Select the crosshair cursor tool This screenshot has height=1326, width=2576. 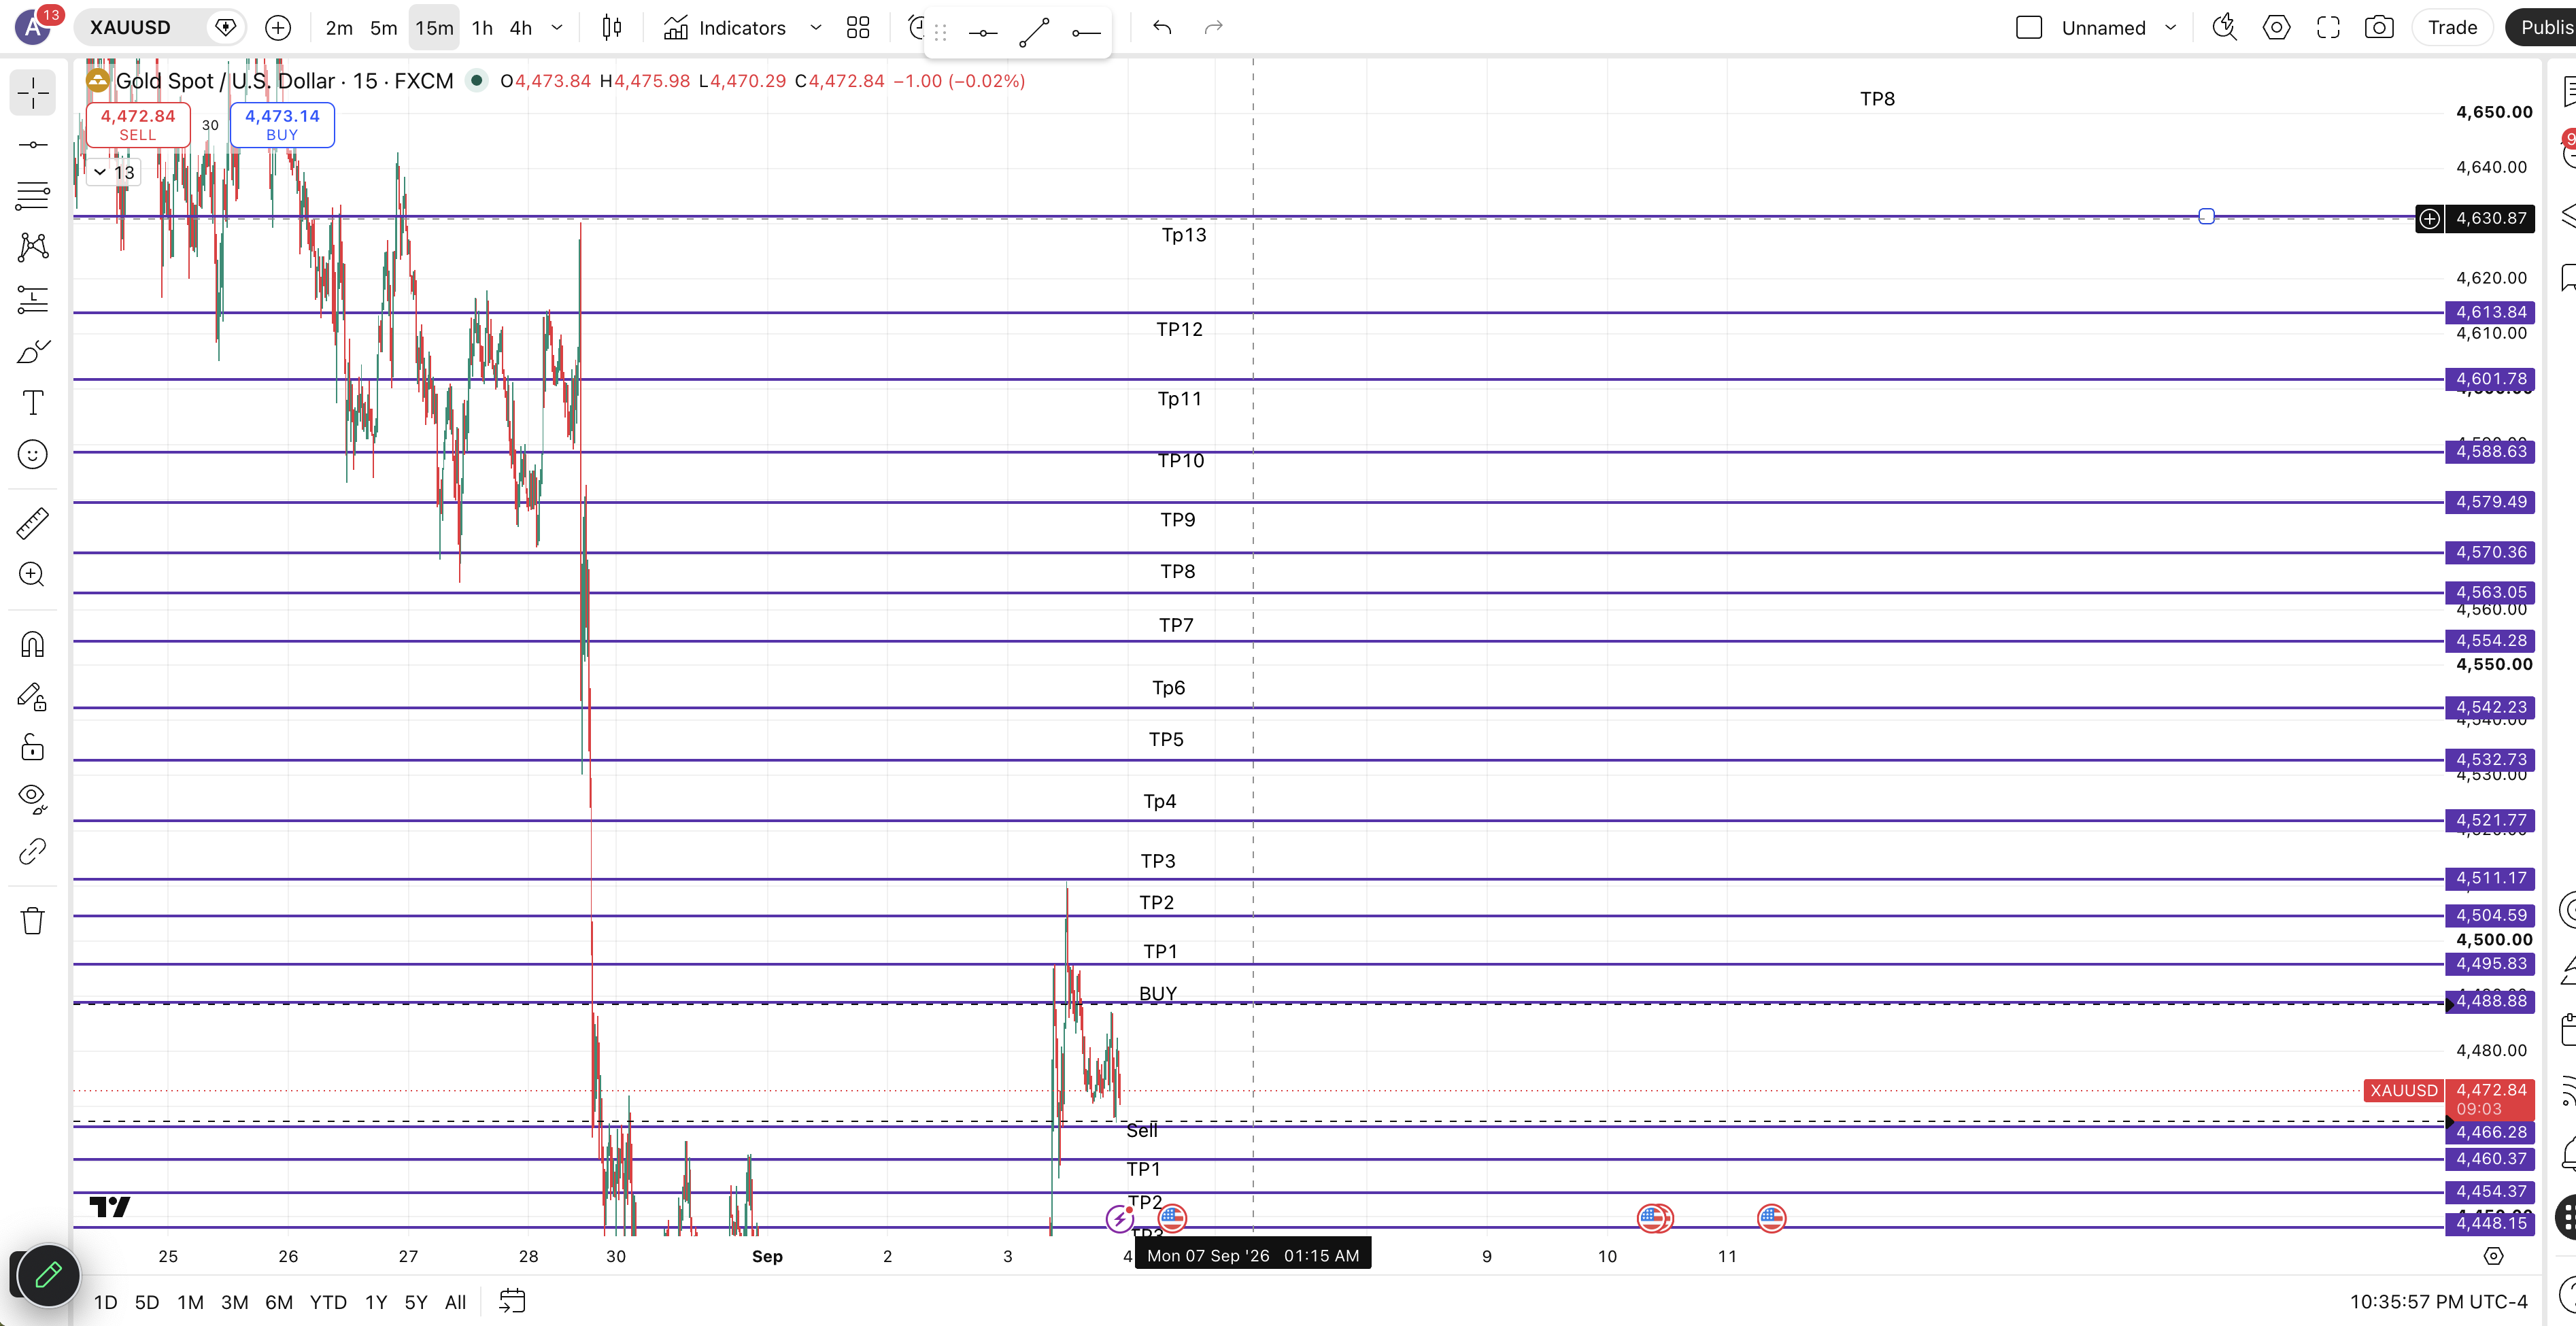point(32,93)
